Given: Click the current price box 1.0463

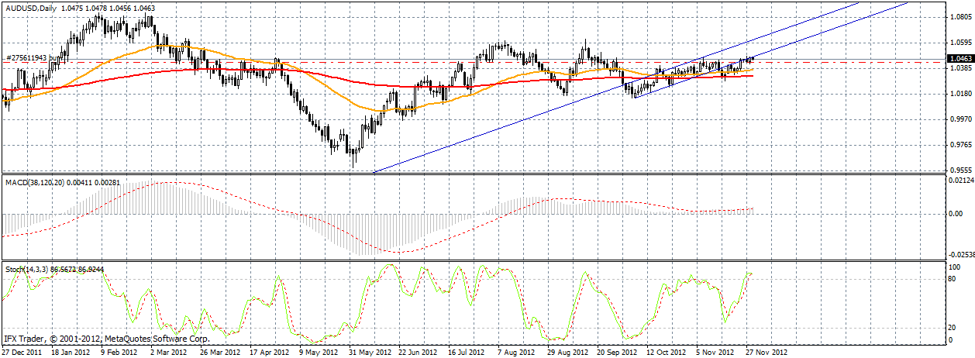Looking at the screenshot, I should point(961,58).
